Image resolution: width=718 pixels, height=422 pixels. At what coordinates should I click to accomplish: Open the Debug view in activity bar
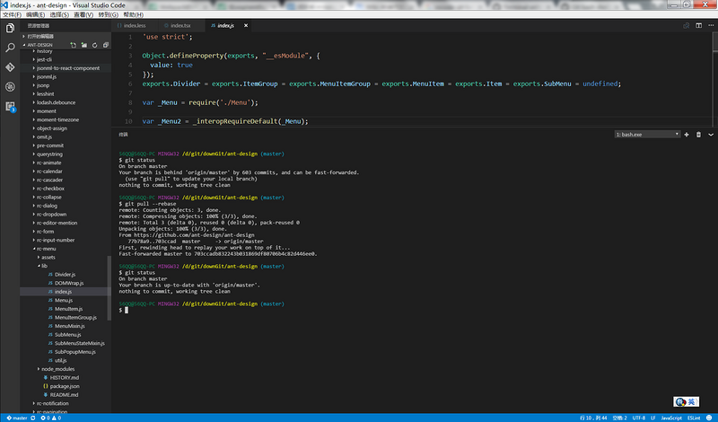(x=10, y=86)
